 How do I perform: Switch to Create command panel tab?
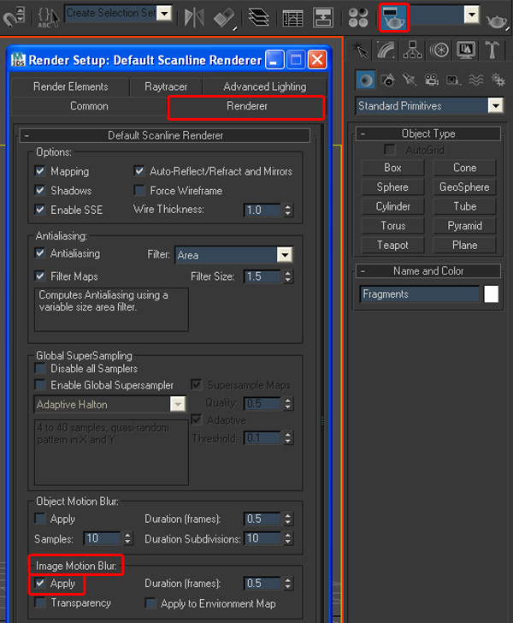click(360, 50)
